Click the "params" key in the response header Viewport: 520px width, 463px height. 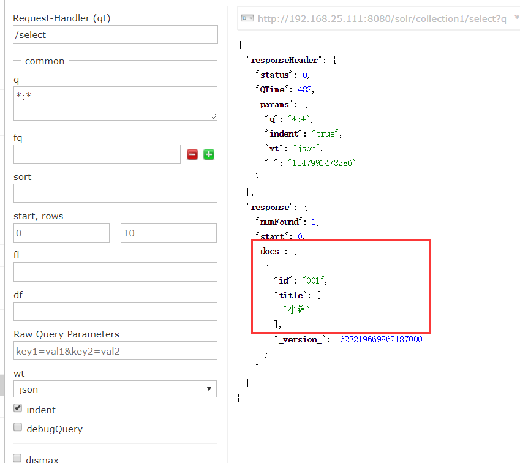click(274, 104)
